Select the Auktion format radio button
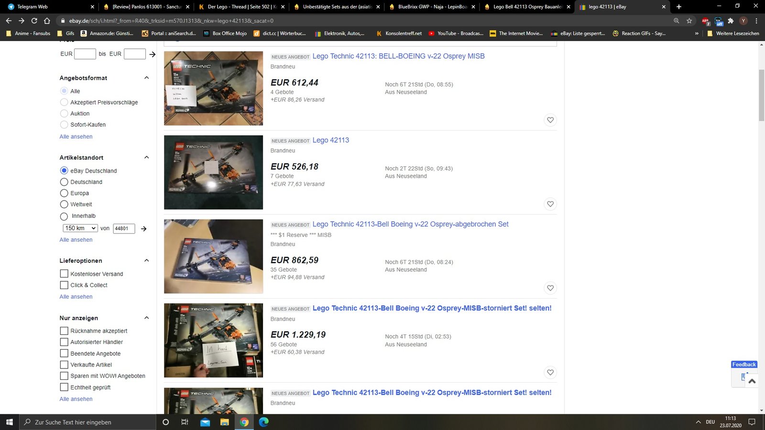 click(64, 113)
